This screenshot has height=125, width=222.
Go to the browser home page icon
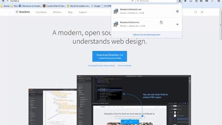click(185, 1)
